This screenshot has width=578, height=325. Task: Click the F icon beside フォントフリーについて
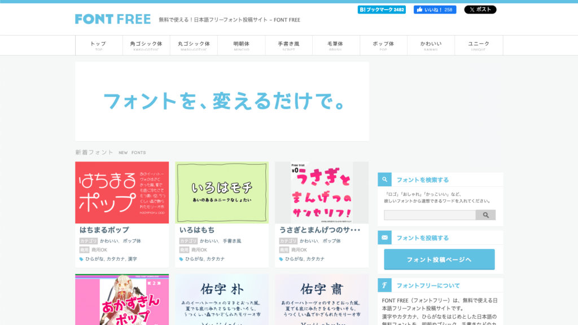click(384, 284)
